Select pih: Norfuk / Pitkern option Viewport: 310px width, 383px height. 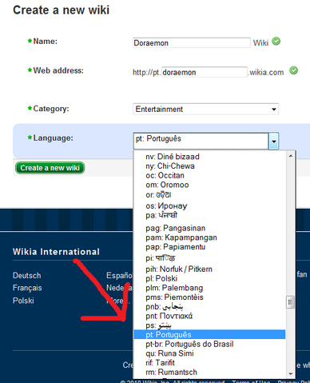tap(179, 269)
